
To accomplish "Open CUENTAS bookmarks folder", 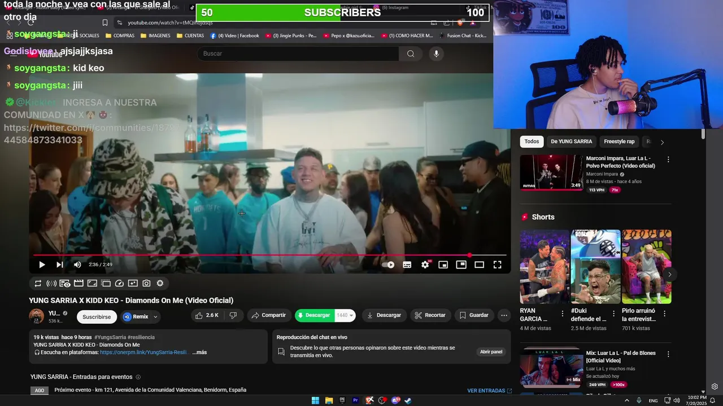I will click(190, 36).
